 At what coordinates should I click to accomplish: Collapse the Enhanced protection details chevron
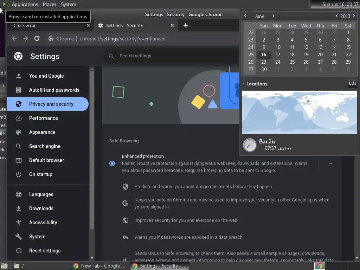[331, 163]
